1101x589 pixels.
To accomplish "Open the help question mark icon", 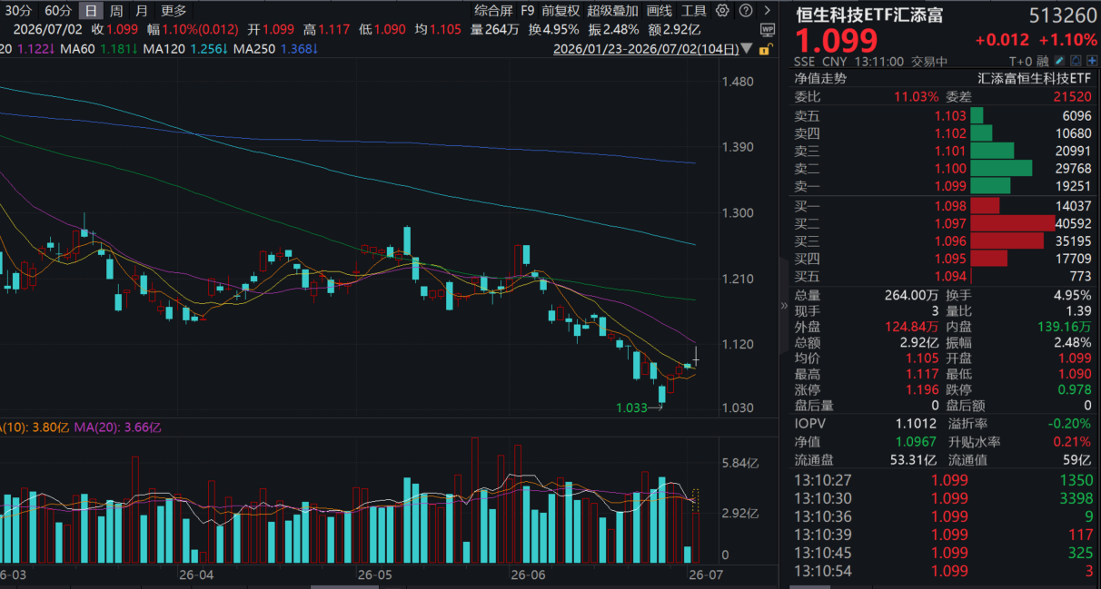I will [x=746, y=10].
